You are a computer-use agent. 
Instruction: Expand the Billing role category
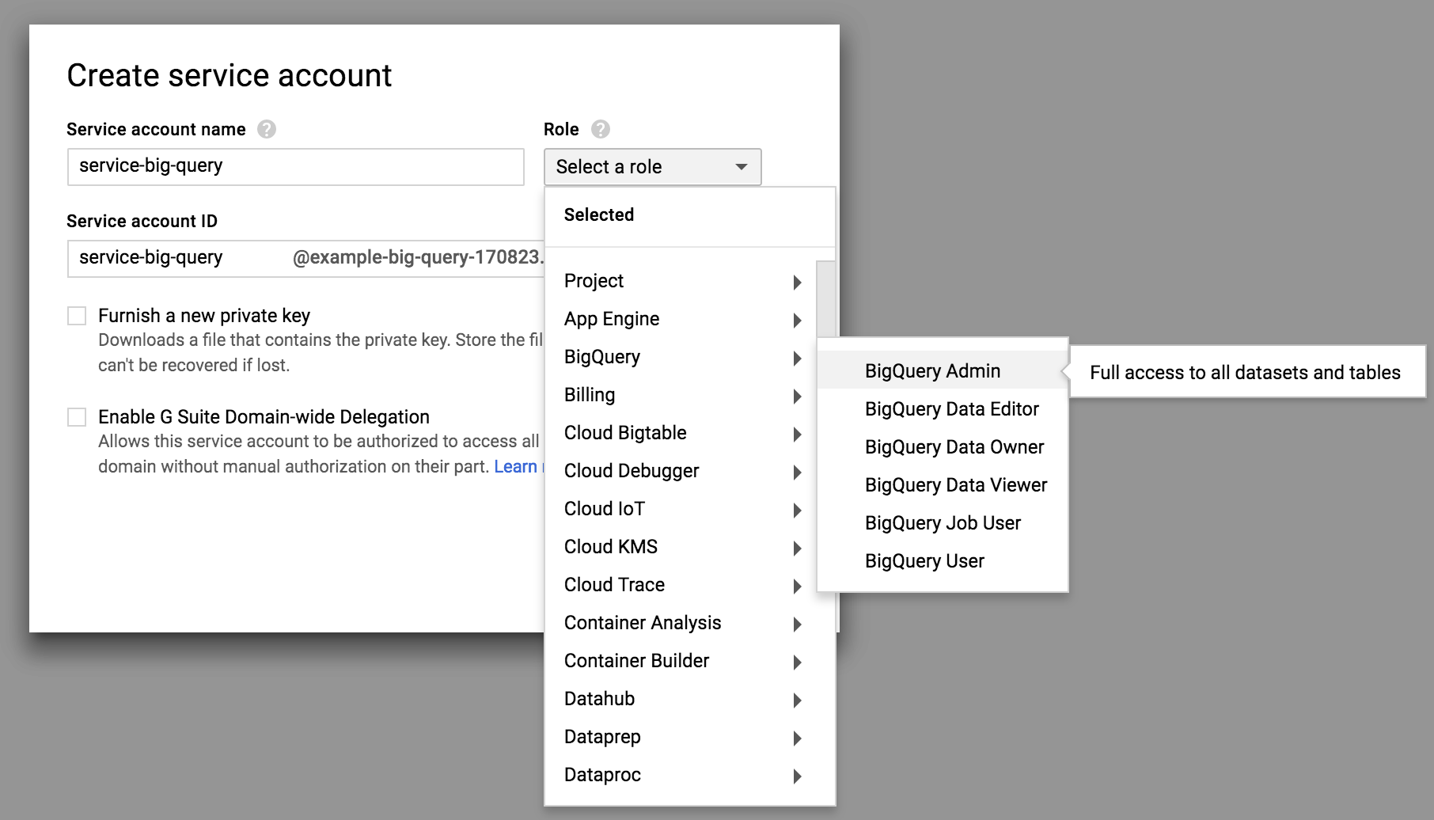point(681,395)
